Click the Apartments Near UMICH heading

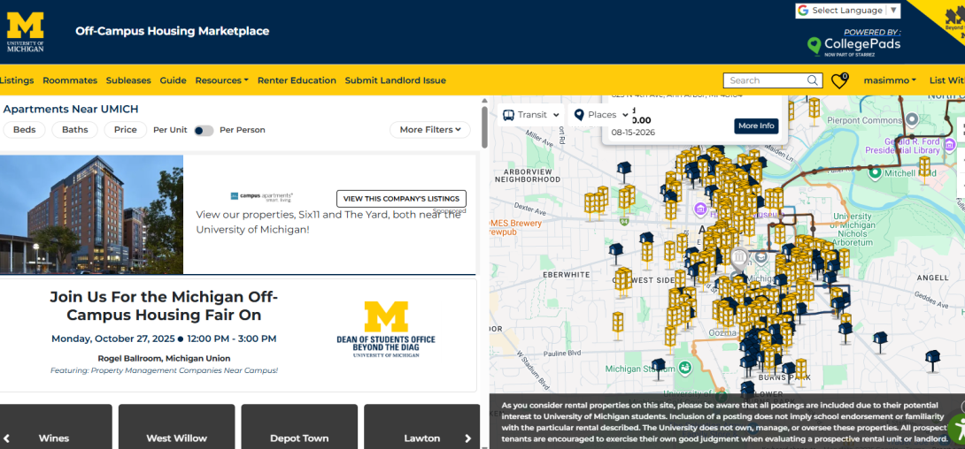[71, 110]
